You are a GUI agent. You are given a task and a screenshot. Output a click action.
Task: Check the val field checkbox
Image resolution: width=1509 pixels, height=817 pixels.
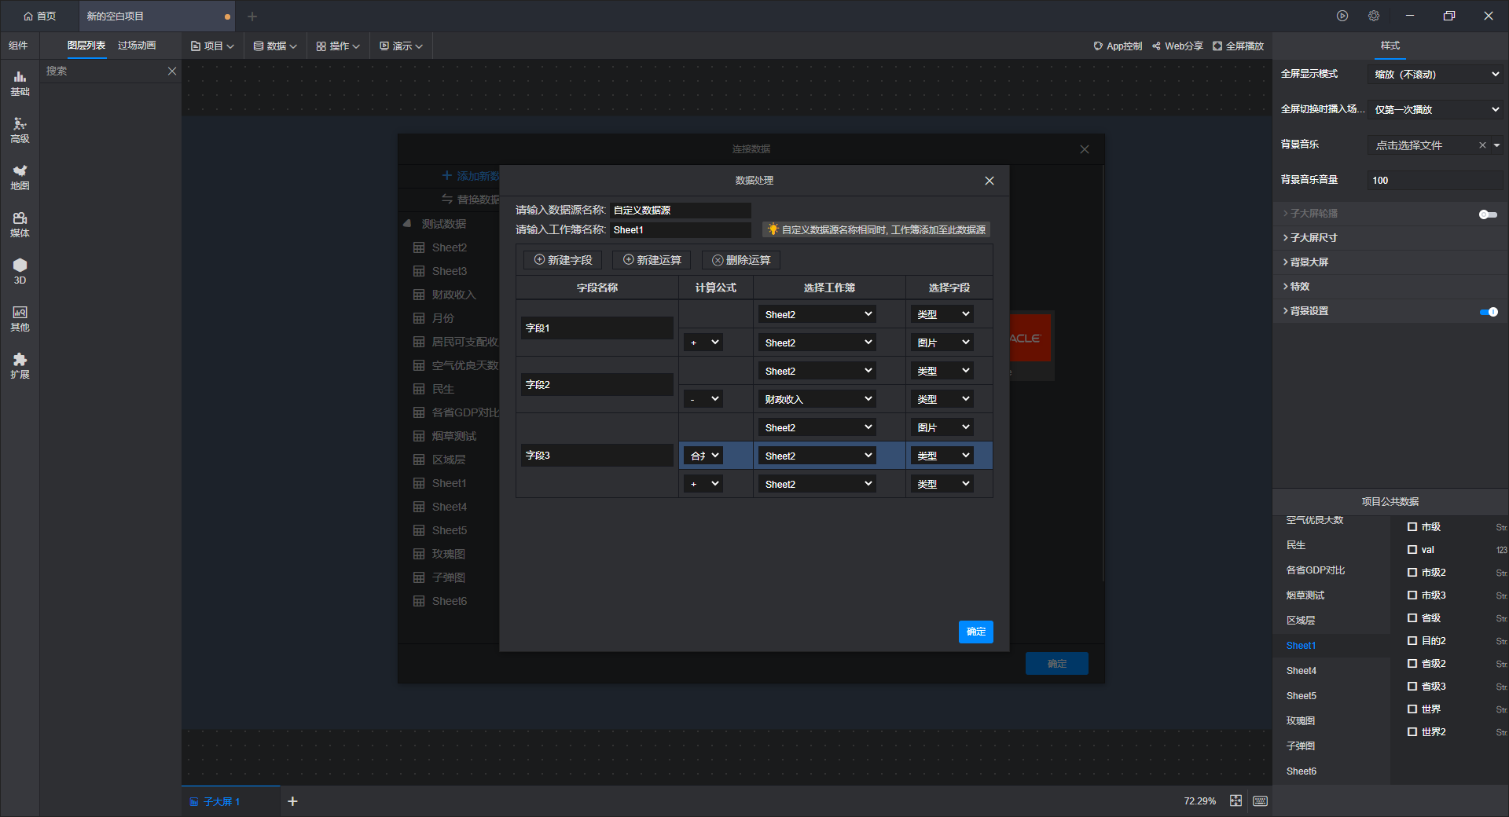(x=1412, y=550)
